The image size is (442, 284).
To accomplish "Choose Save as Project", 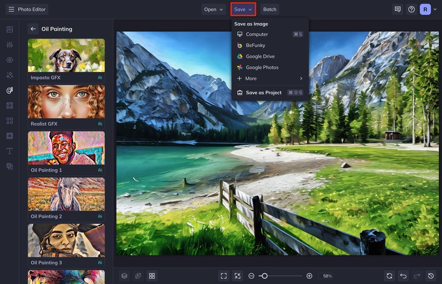I will pyautogui.click(x=270, y=93).
